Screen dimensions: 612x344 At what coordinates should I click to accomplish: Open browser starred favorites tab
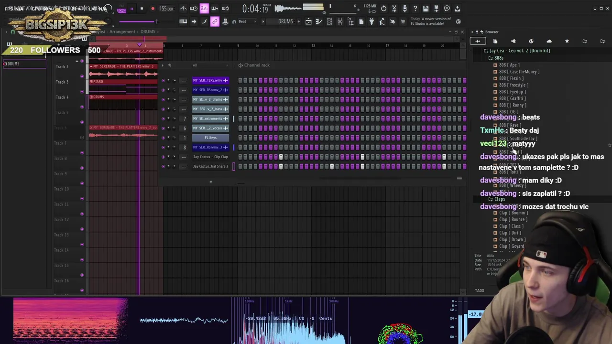(567, 42)
